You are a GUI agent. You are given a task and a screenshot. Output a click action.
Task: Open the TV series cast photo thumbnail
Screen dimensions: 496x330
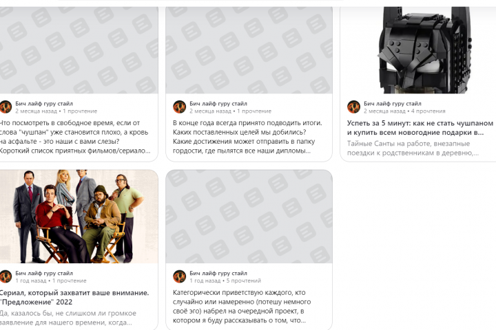(76, 217)
